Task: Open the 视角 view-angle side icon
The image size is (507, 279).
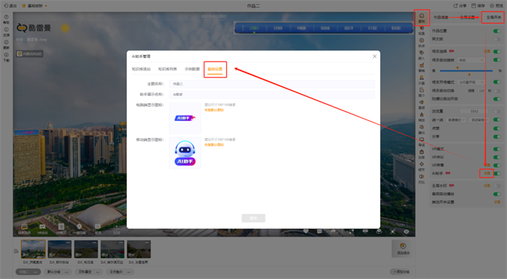Action: 422,30
